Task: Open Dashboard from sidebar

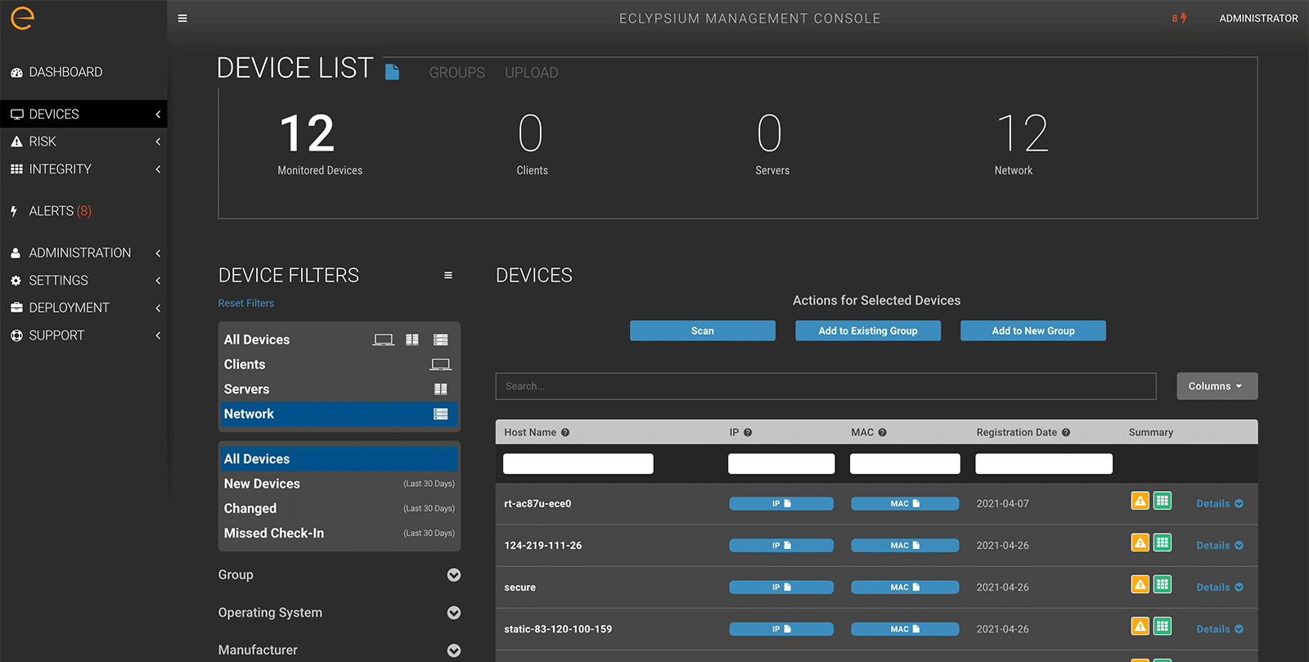Action: pyautogui.click(x=56, y=72)
